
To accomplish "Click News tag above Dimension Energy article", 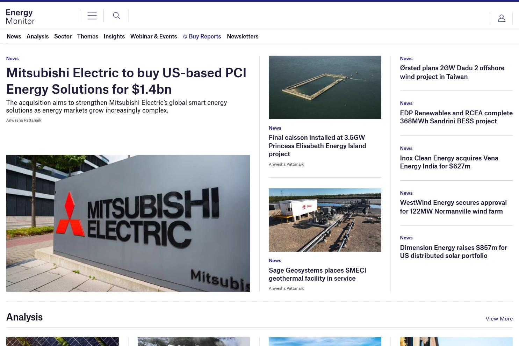I will 406,238.
